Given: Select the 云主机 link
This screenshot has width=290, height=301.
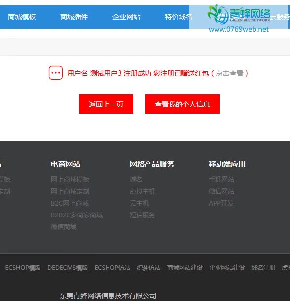Looking at the screenshot, I should pos(139,203).
